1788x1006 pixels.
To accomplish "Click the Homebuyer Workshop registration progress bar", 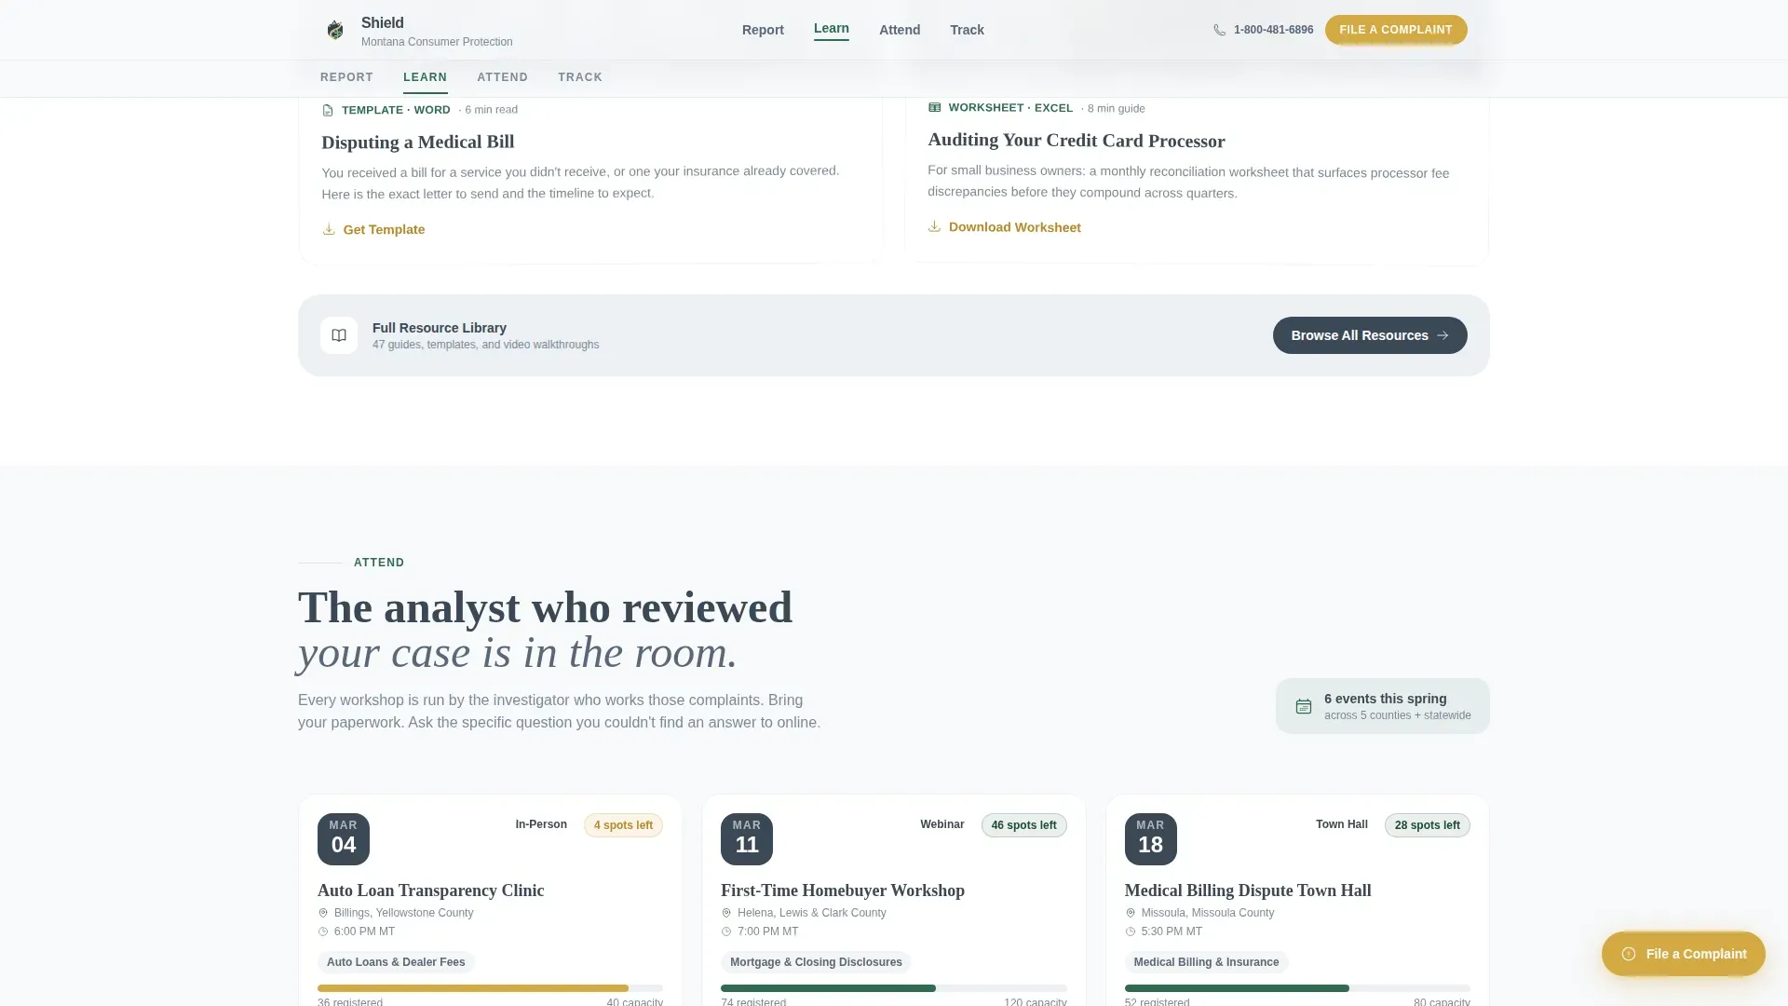I will [894, 988].
